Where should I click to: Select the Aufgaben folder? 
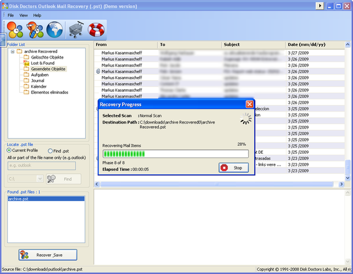39,75
